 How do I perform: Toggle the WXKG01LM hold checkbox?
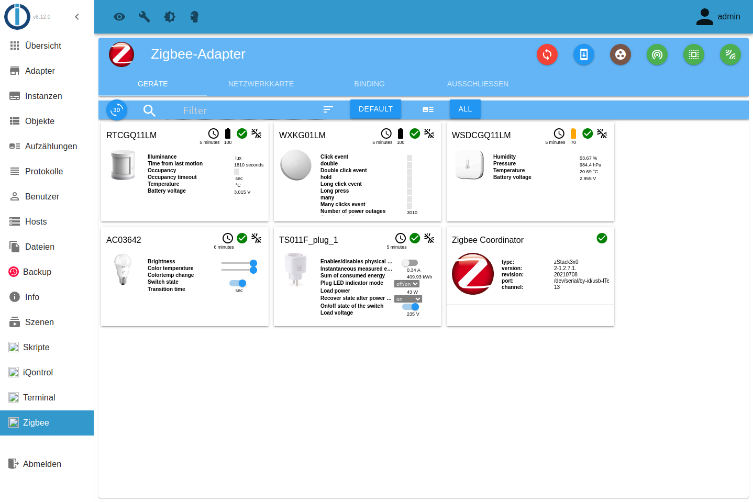coord(409,178)
